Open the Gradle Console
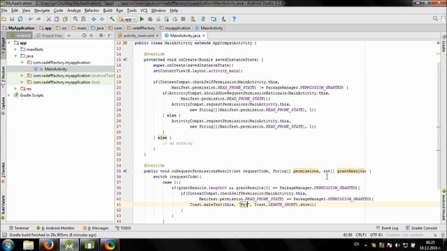Viewport: 447px width, 251px height. click(x=421, y=228)
